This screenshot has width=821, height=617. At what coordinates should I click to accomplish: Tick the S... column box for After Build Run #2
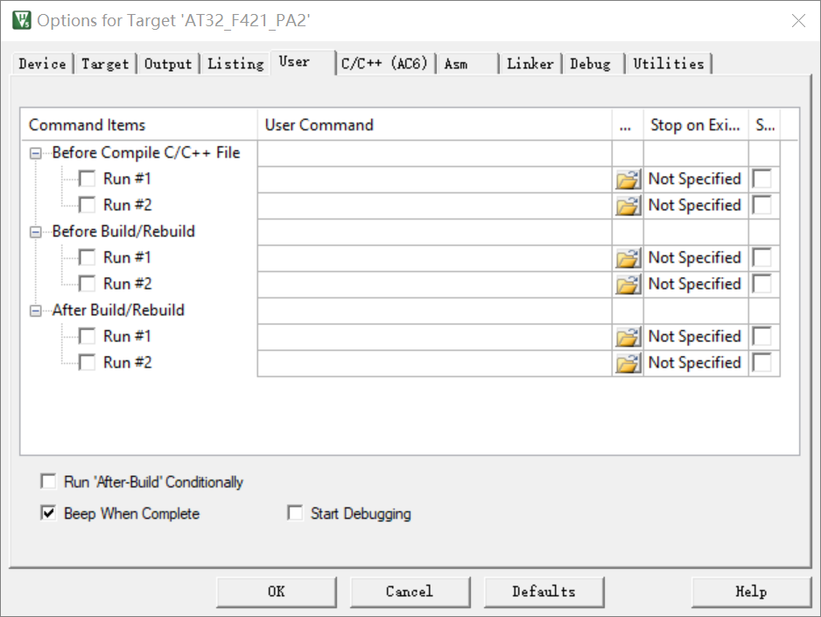pyautogui.click(x=761, y=362)
